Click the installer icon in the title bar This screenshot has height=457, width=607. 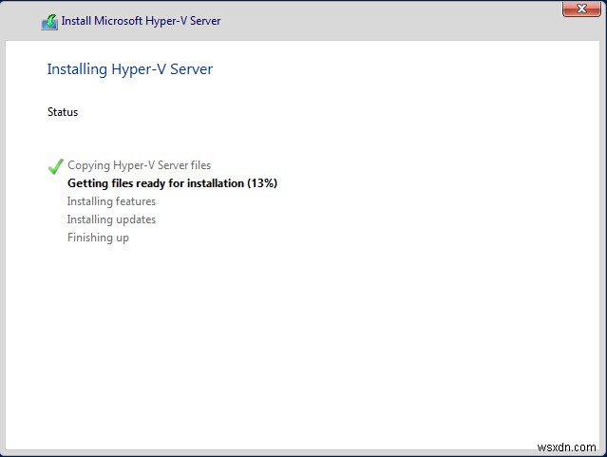point(49,21)
